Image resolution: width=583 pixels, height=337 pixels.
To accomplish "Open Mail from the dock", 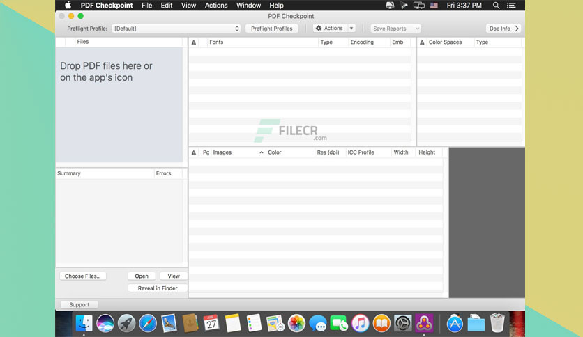I will click(x=169, y=323).
